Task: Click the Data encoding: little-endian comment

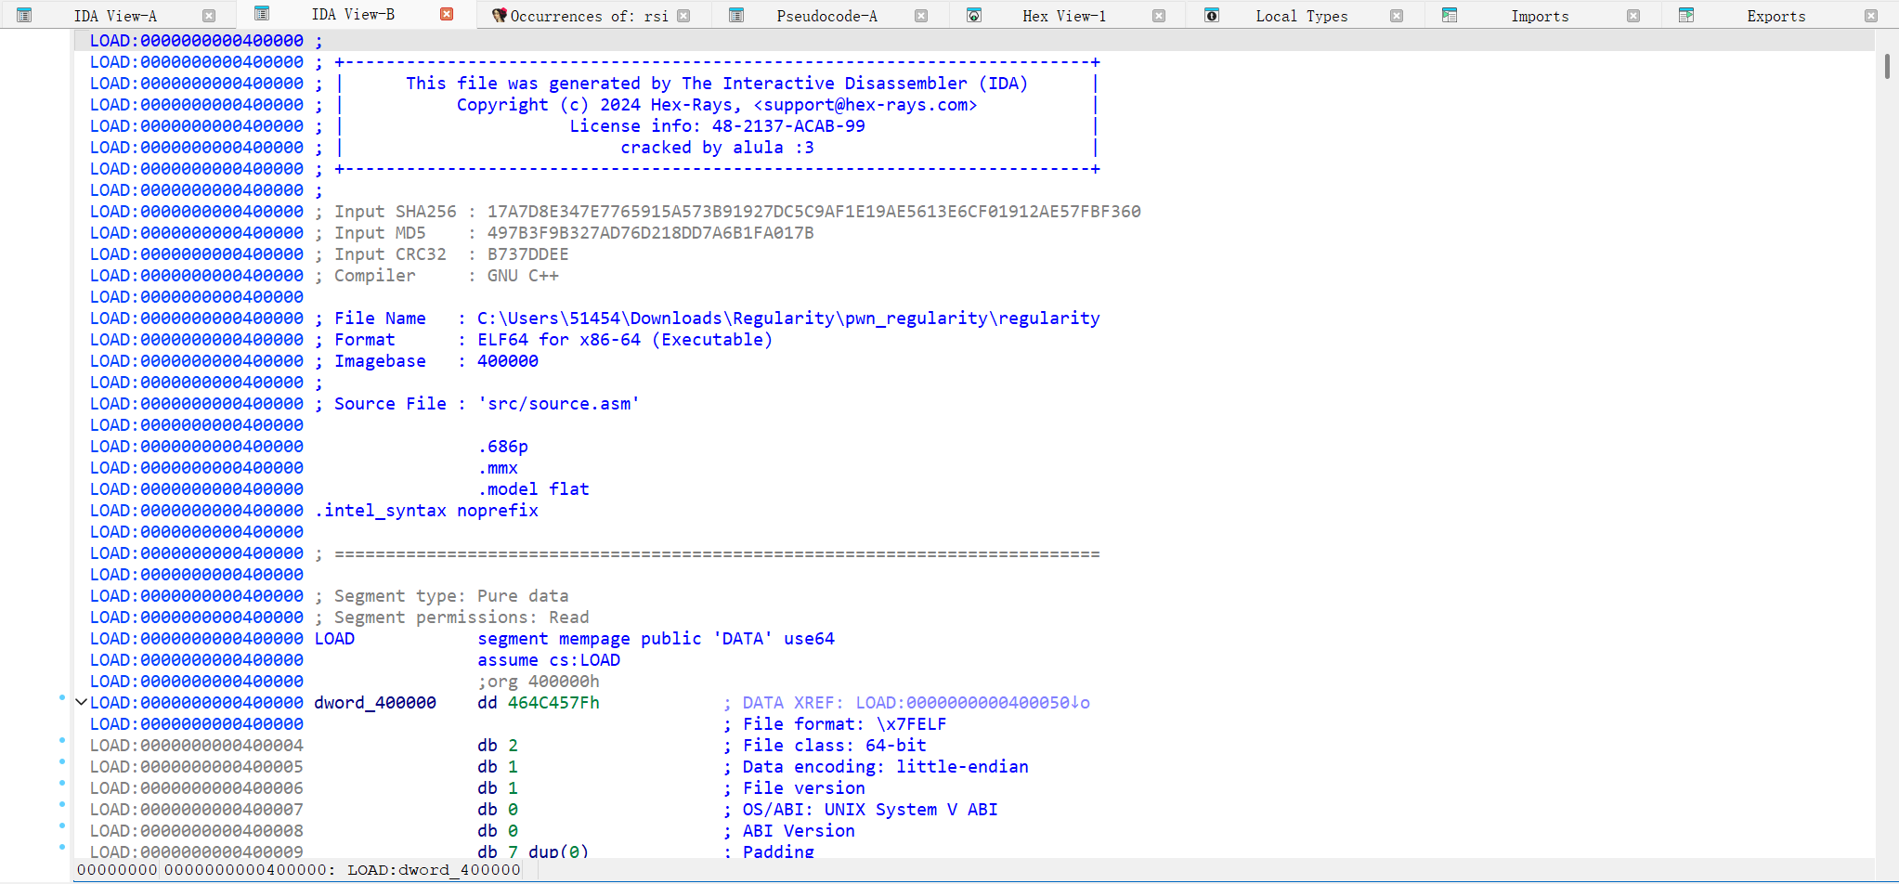Action: tap(876, 767)
